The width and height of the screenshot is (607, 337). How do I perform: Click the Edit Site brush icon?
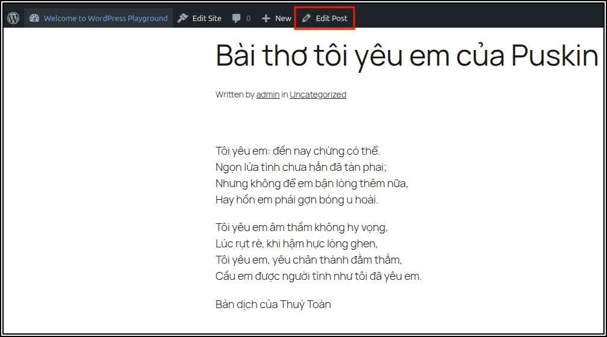[182, 18]
